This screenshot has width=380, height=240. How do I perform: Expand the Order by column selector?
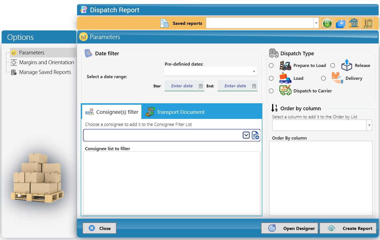point(369,125)
